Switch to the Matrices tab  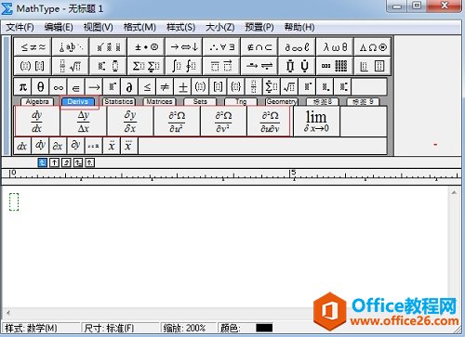point(159,101)
